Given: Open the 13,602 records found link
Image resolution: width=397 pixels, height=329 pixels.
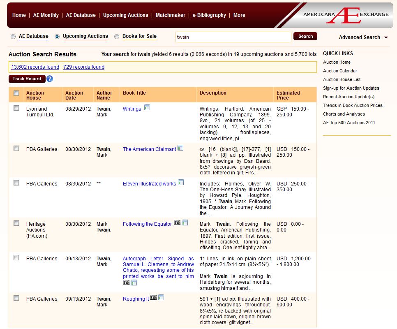Looking at the screenshot, I should coord(35,67).
